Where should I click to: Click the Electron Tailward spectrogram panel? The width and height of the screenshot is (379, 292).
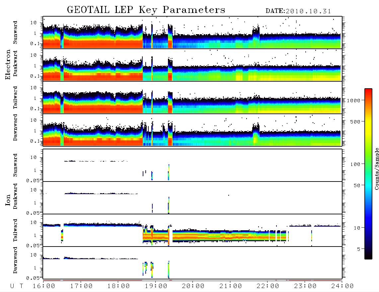[x=192, y=98]
